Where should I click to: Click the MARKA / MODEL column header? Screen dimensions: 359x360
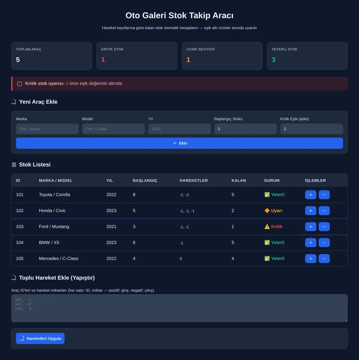(56, 180)
